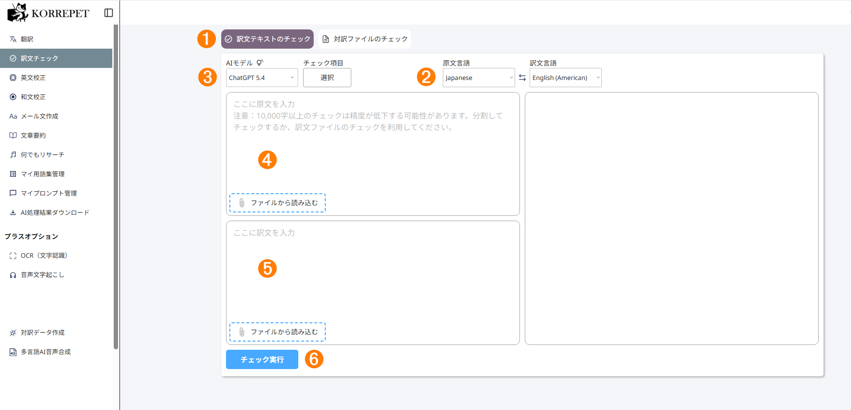Open the 原文言語 dropdown showing Japanese
The image size is (851, 410).
point(479,78)
